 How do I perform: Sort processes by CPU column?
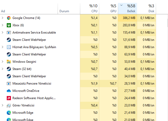pyautogui.click(x=90, y=9)
